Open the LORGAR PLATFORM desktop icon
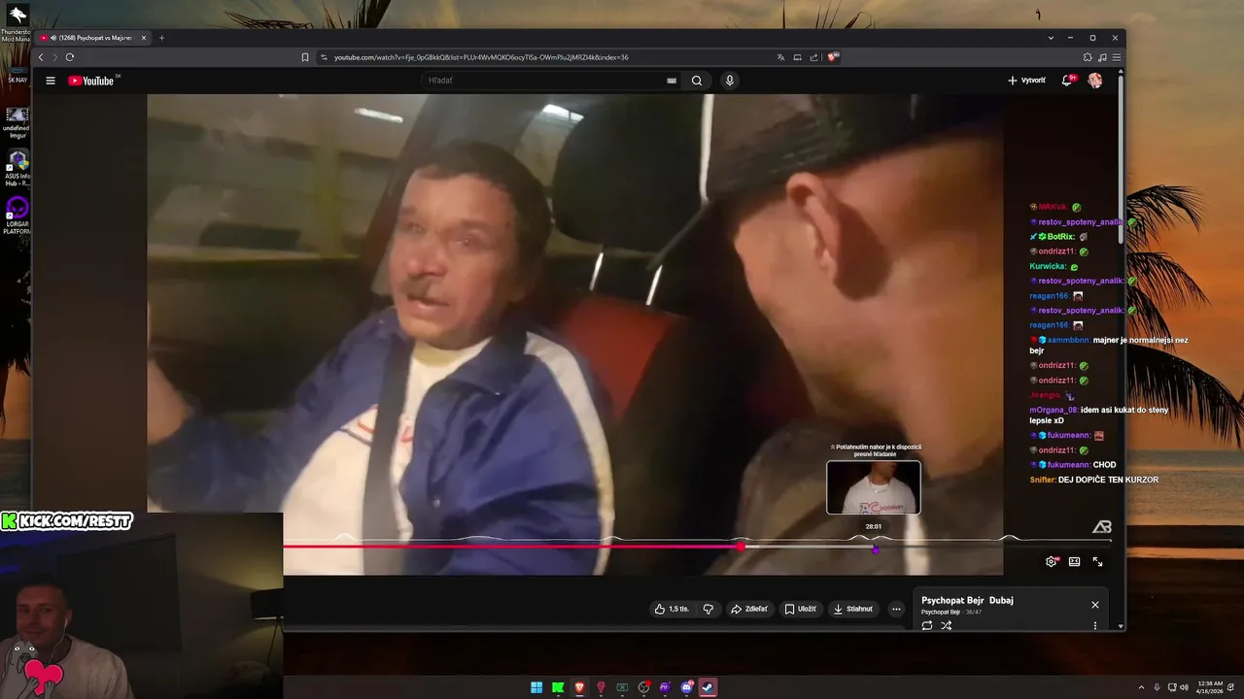The width and height of the screenshot is (1244, 699). tap(17, 216)
